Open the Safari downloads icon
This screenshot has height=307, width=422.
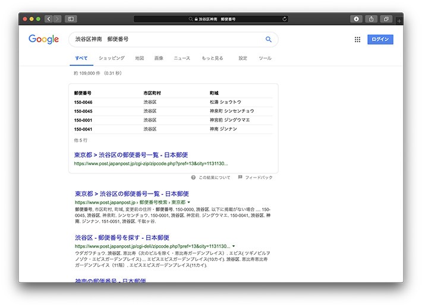356,19
